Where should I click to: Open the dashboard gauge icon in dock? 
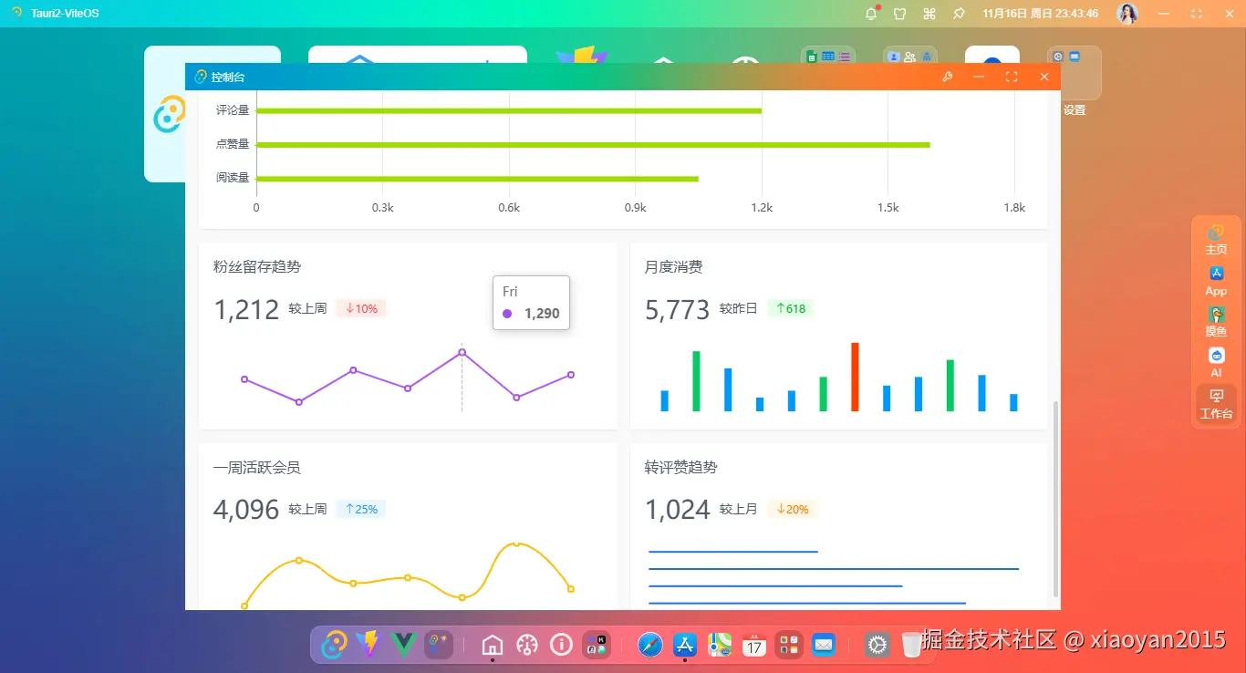point(526,646)
